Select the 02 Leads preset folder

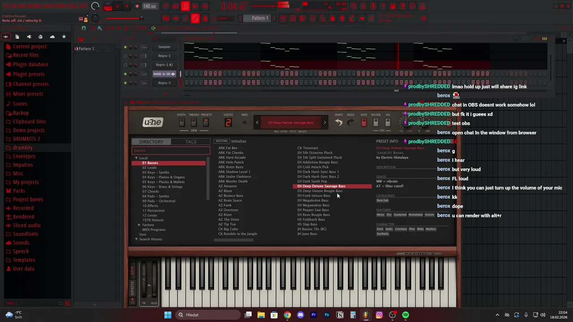click(x=150, y=168)
